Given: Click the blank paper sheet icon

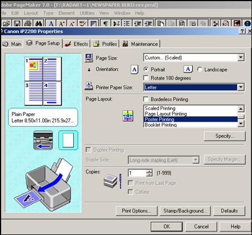Looking at the screenshot, I should [x=68, y=140].
